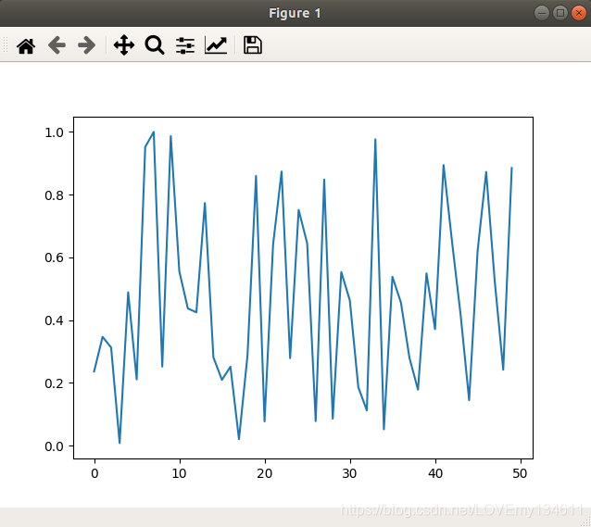This screenshot has width=591, height=527.
Task: Click the y-axis label 0.0
Action: [55, 446]
